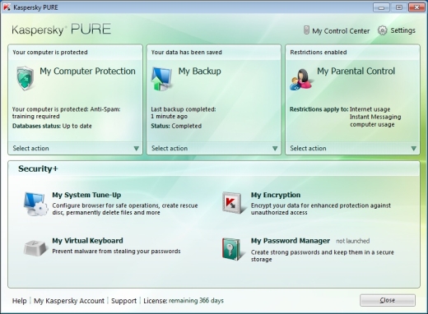The image size is (428, 314).
Task: Click the My Control Center remote icon
Action: (306, 30)
